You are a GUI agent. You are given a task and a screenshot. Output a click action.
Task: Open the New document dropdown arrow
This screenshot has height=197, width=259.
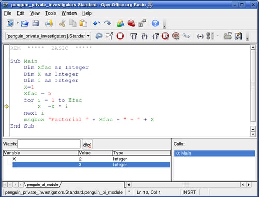(x=18, y=23)
